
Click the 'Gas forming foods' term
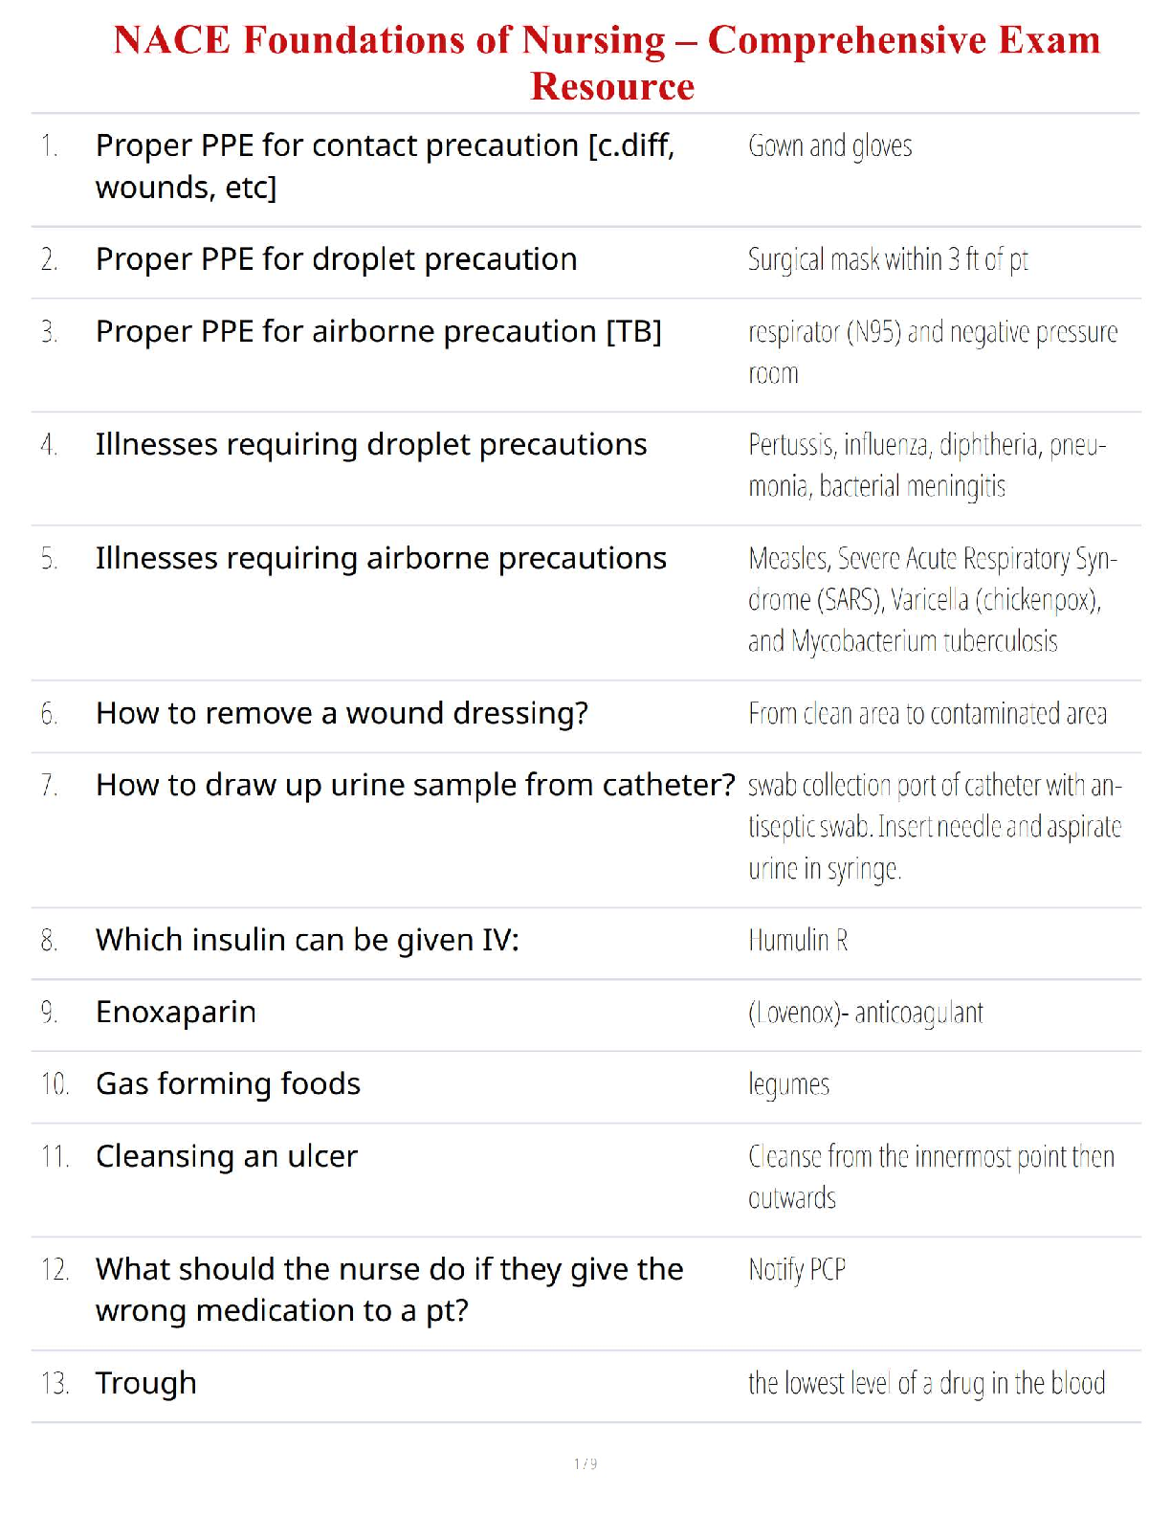coord(228,1084)
